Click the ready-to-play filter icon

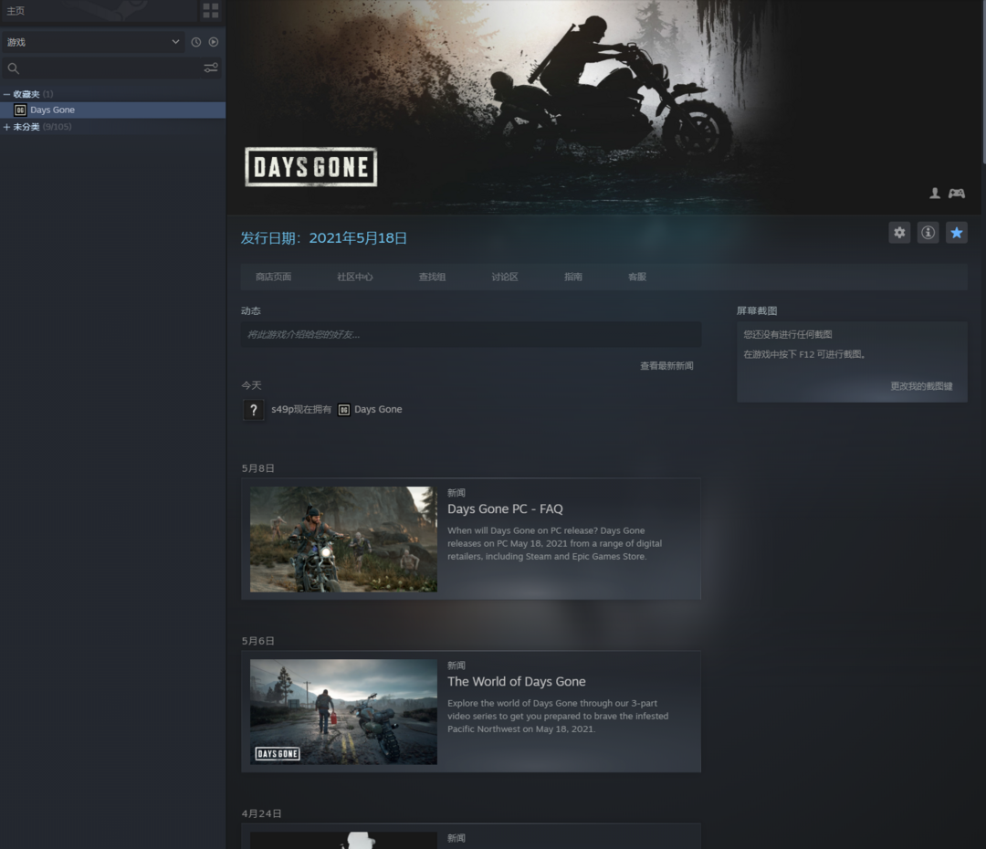tap(214, 42)
